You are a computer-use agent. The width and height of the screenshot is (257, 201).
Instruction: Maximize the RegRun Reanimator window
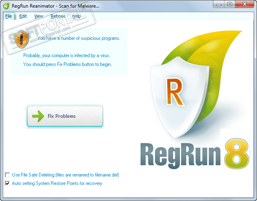(x=230, y=4)
